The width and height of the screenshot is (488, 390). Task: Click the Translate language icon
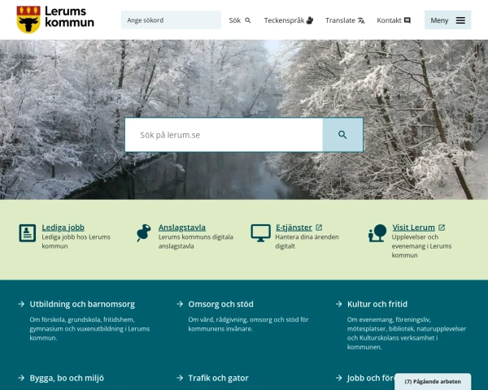coord(361,20)
